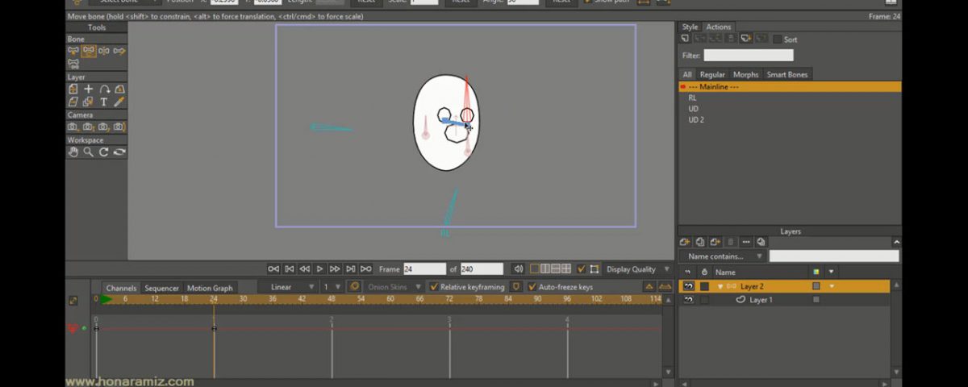Toggle the checkbox beside Display Quality
Image resolution: width=968 pixels, height=387 pixels.
tap(582, 269)
